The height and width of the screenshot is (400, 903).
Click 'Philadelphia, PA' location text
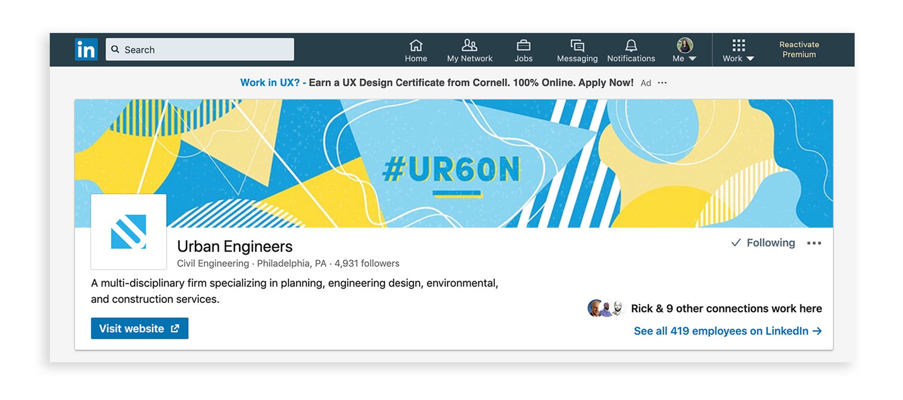coord(292,263)
